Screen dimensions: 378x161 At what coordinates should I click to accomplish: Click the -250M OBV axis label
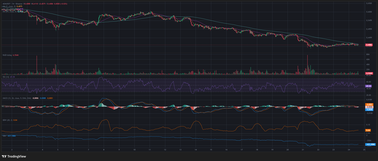[x=369, y=140]
